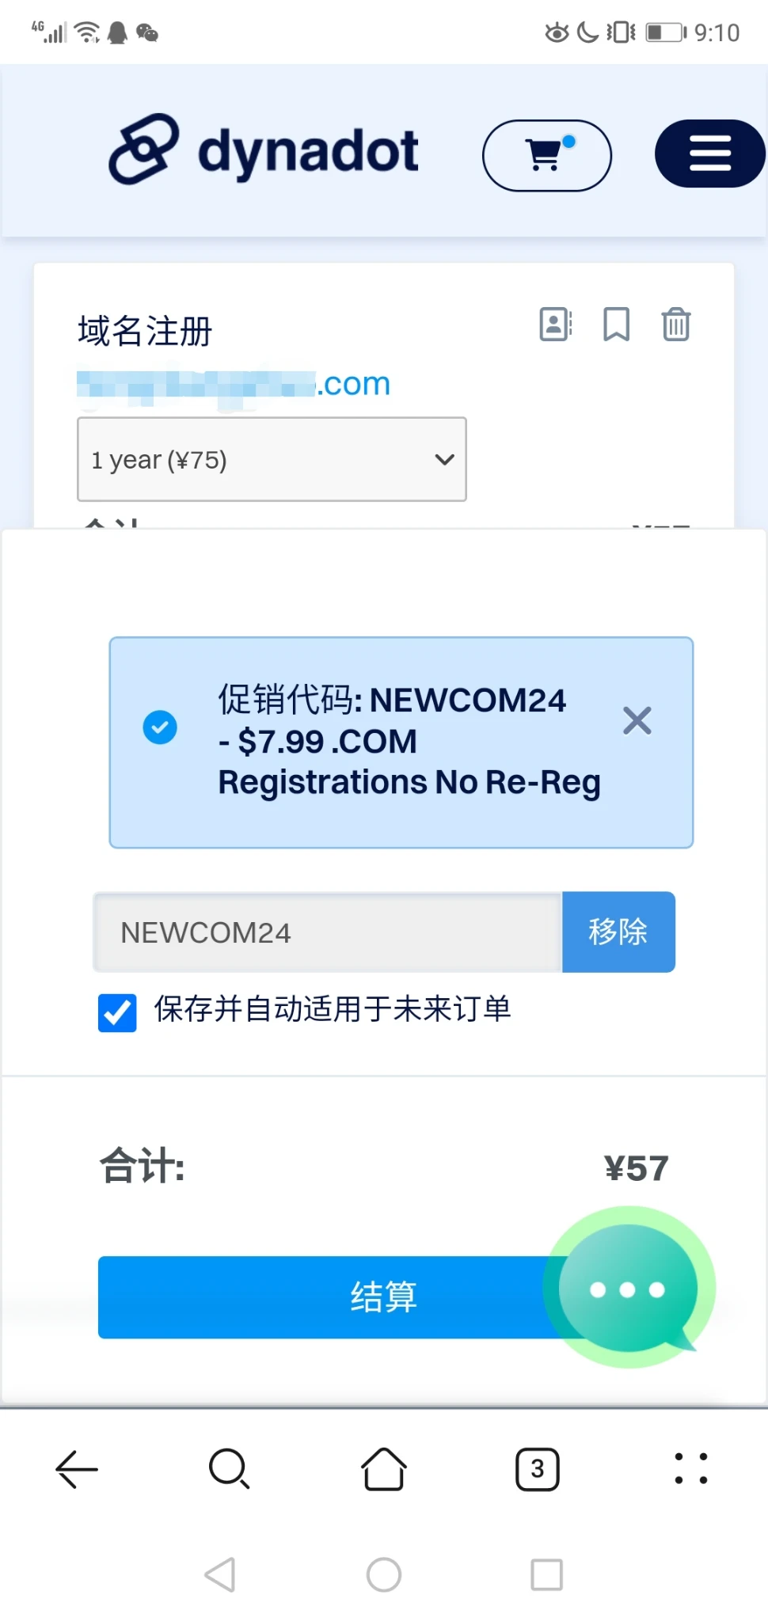Click the Dynadot logo

(x=264, y=150)
